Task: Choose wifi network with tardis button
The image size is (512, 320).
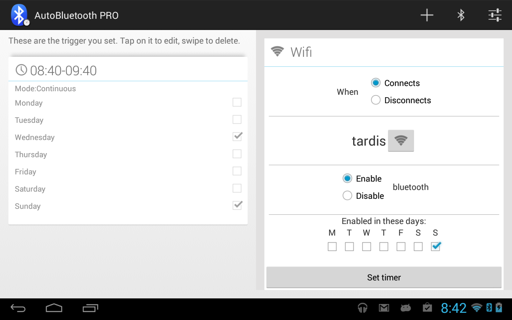Action: (x=401, y=140)
